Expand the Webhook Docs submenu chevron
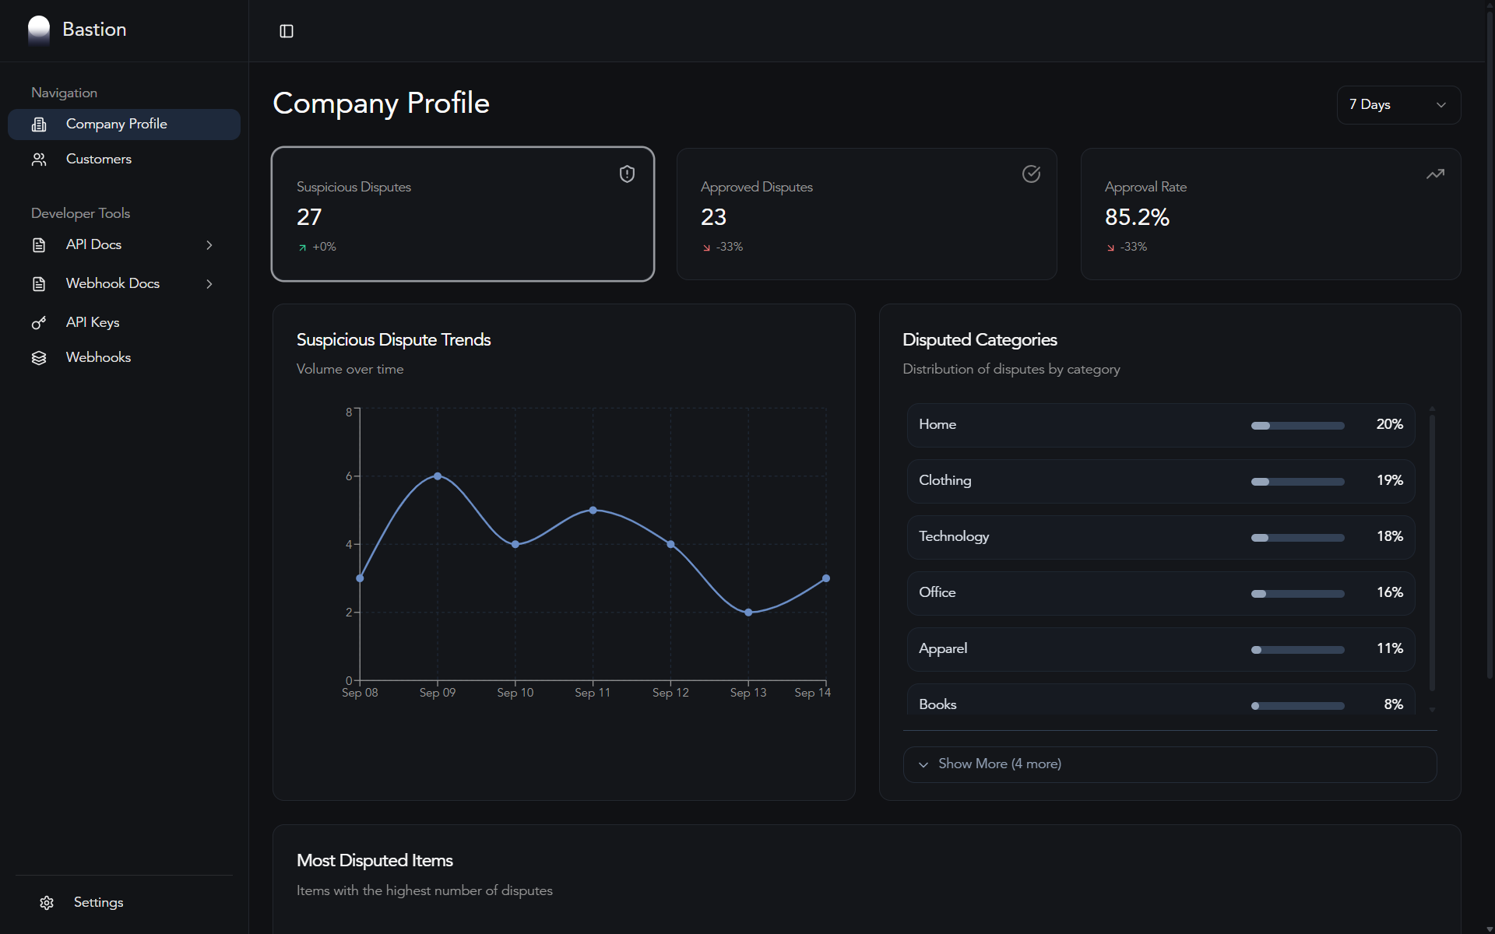Image resolution: width=1495 pixels, height=934 pixels. click(209, 283)
